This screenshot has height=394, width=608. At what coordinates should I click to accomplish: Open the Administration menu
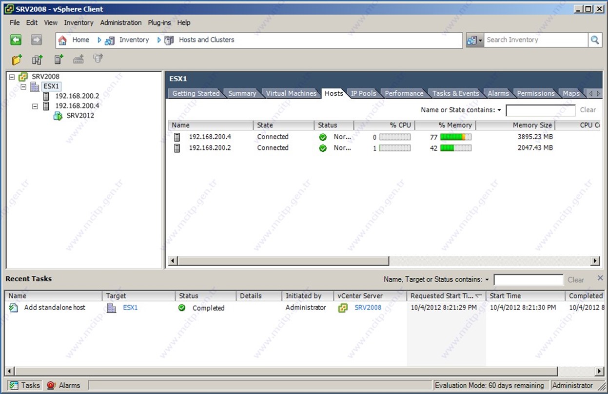[x=121, y=22]
